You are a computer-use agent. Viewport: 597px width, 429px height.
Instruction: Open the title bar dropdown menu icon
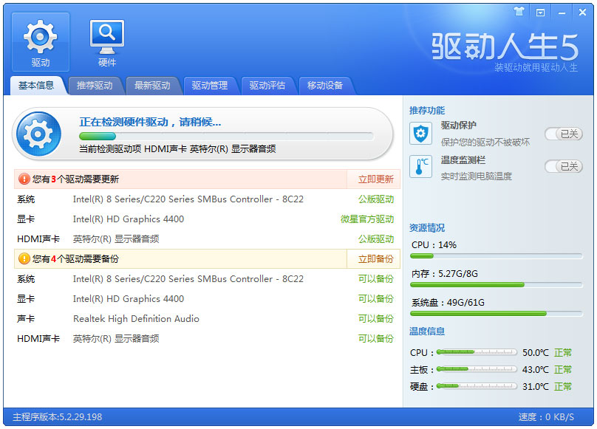click(540, 13)
